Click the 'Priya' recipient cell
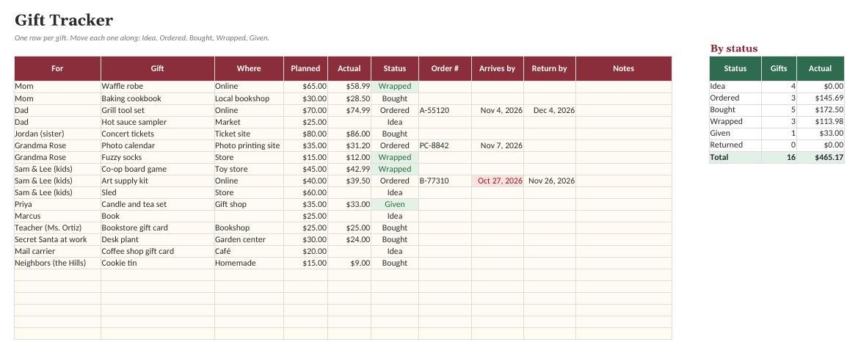 [57, 204]
